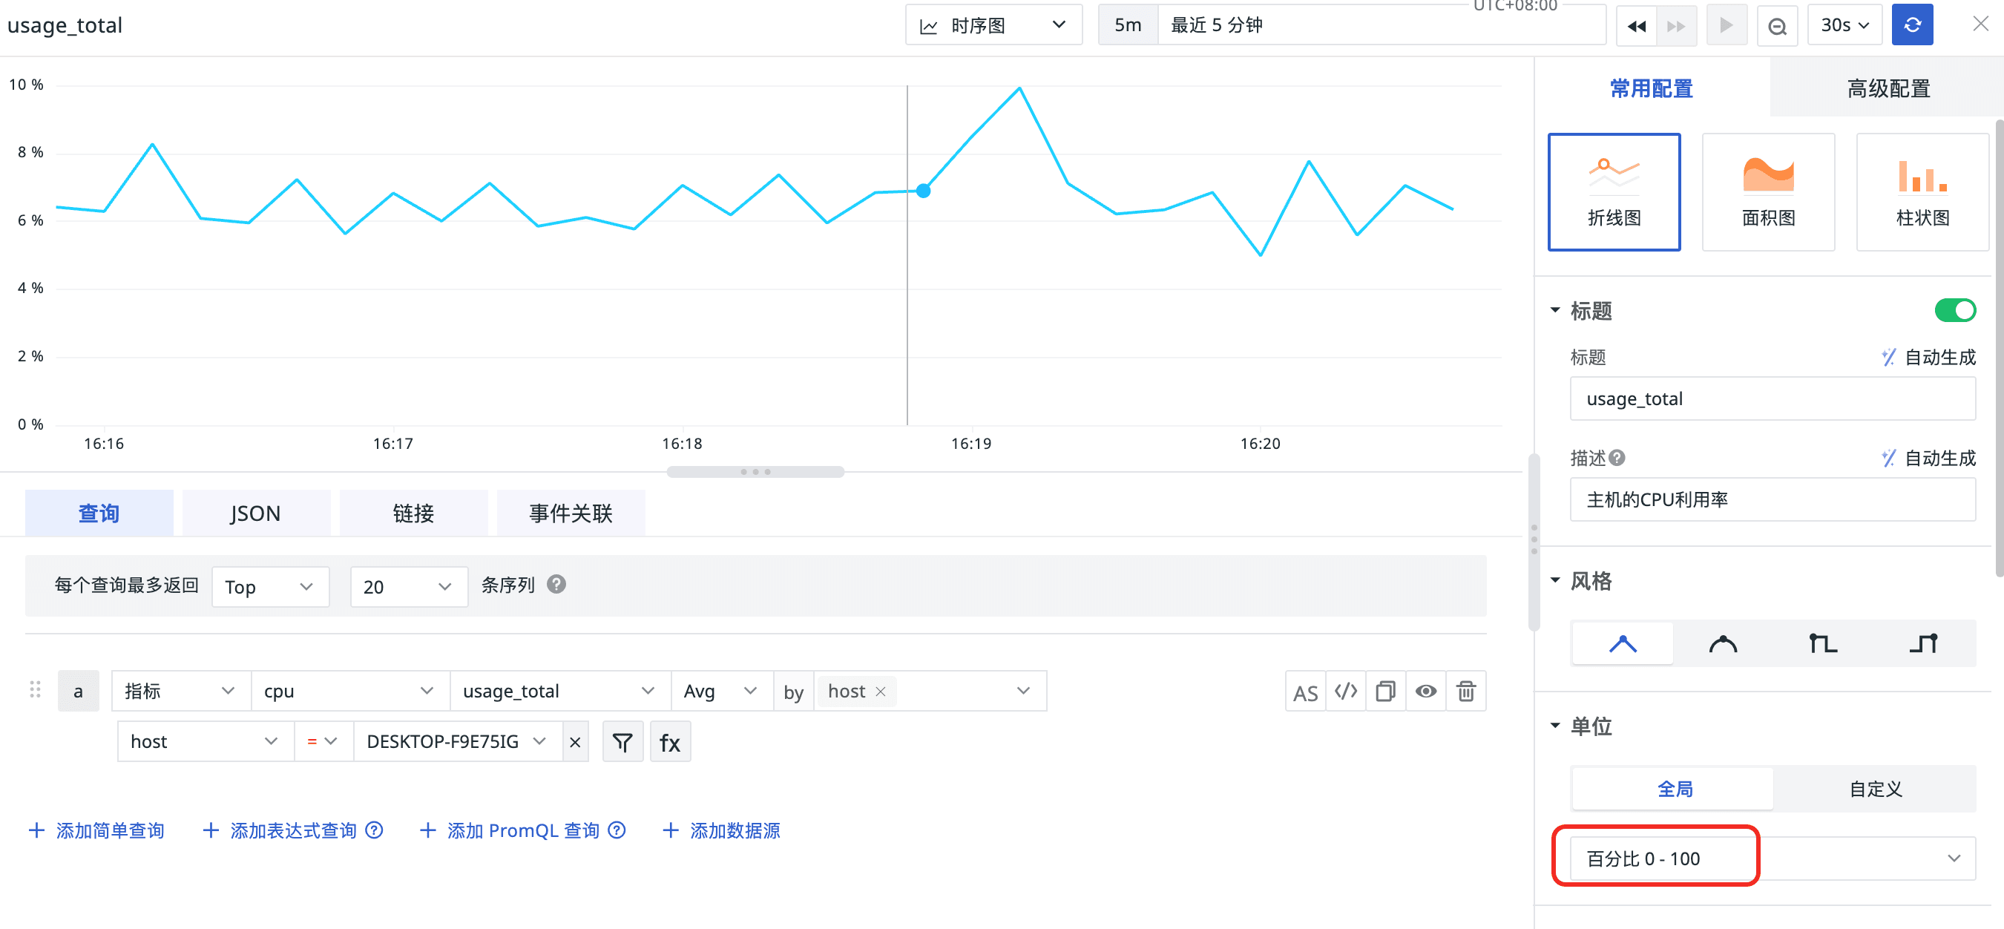Click the trash icon to delete query a
Viewport: 2004px width, 929px height.
pyautogui.click(x=1465, y=691)
